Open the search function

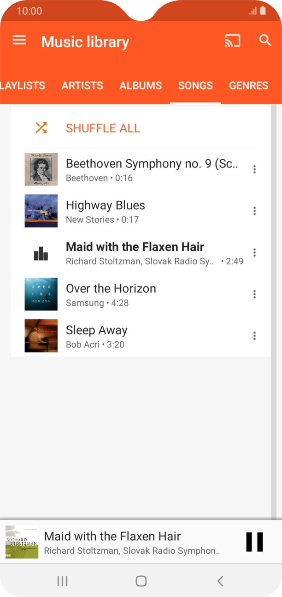(x=265, y=41)
